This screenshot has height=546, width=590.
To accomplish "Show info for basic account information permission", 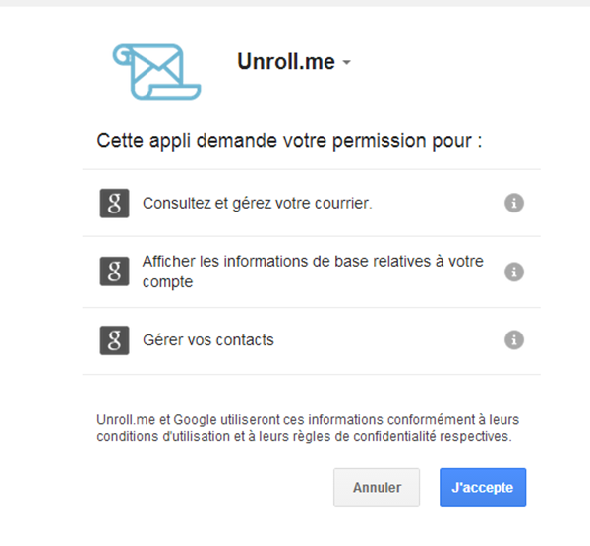I will (513, 272).
